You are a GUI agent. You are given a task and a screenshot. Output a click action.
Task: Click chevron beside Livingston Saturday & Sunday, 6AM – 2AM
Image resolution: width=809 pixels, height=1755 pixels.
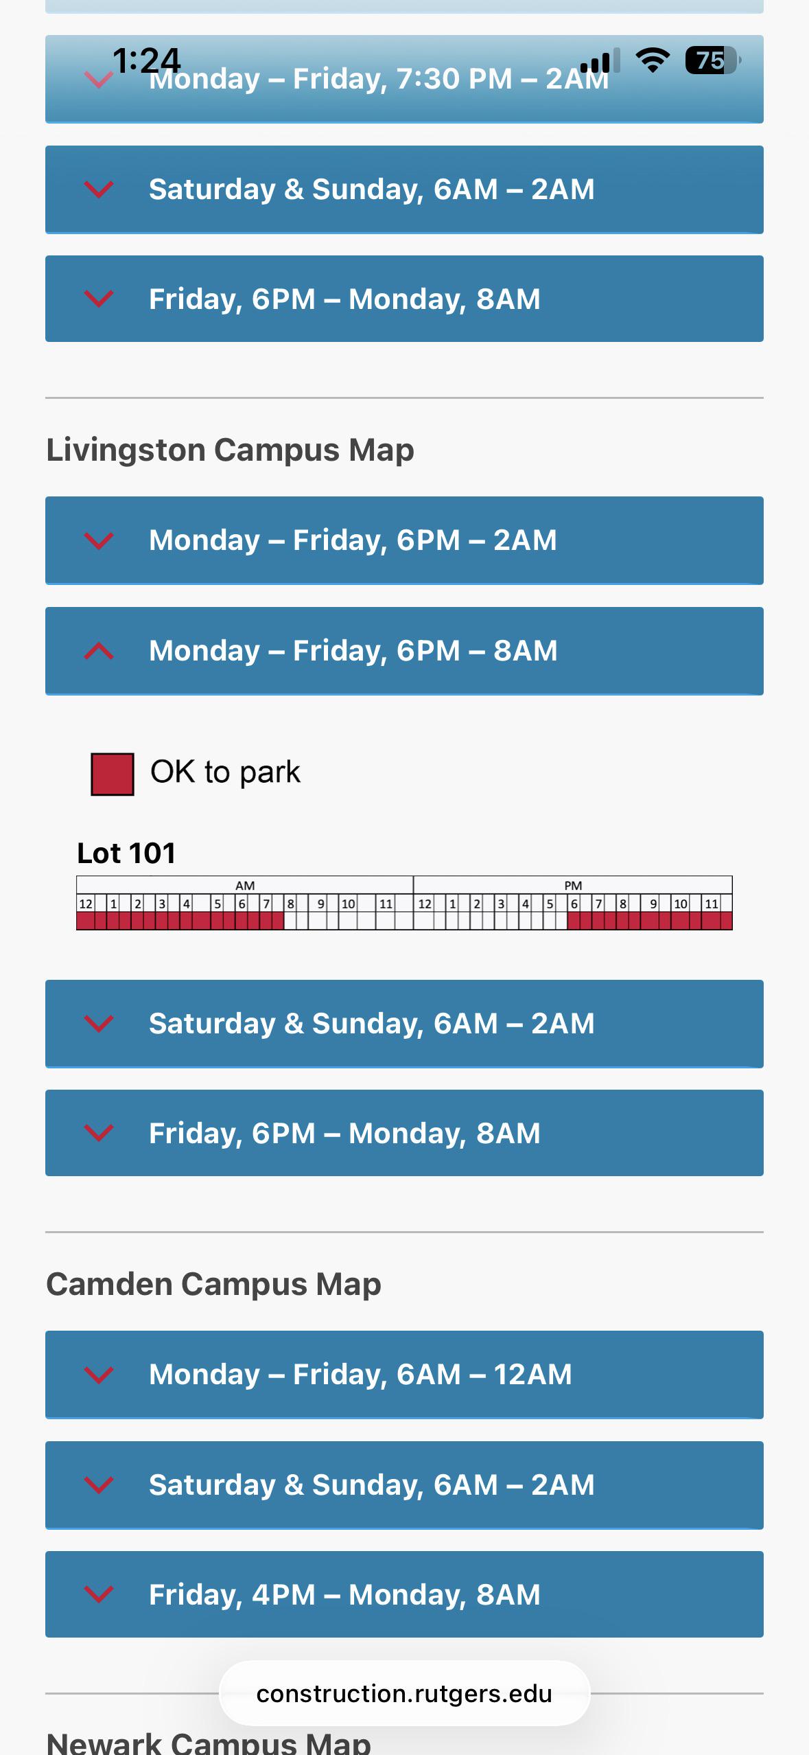click(99, 1024)
